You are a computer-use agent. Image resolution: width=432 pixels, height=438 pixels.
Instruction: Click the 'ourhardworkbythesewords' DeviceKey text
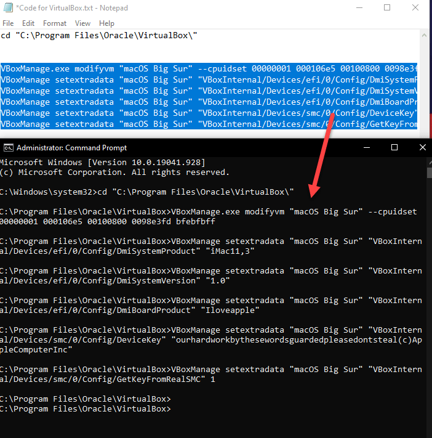297,339
